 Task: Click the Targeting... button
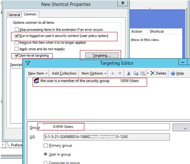pyautogui.click(x=102, y=55)
